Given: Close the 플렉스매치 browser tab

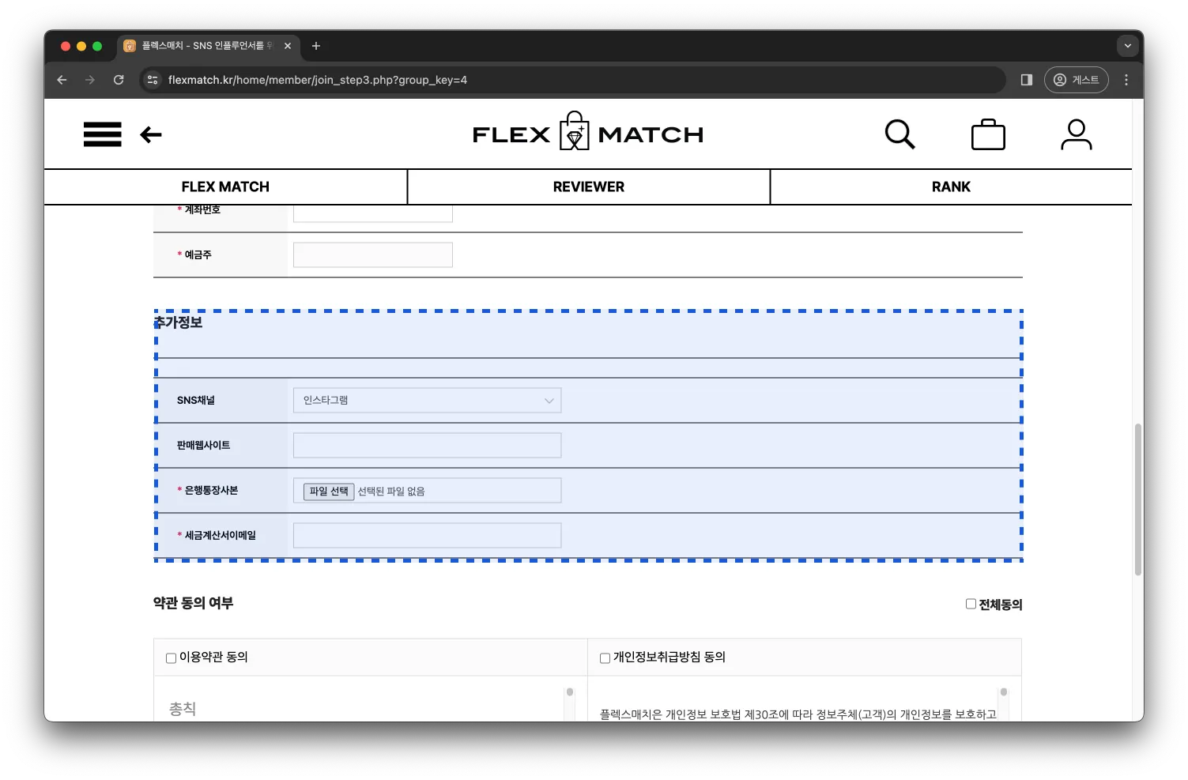Looking at the screenshot, I should click(288, 46).
